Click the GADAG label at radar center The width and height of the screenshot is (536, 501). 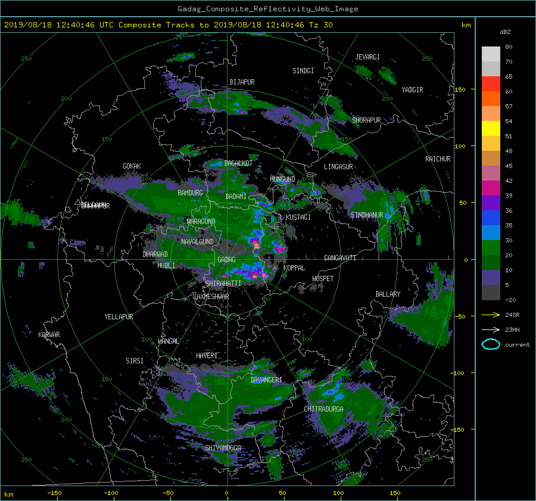227,260
